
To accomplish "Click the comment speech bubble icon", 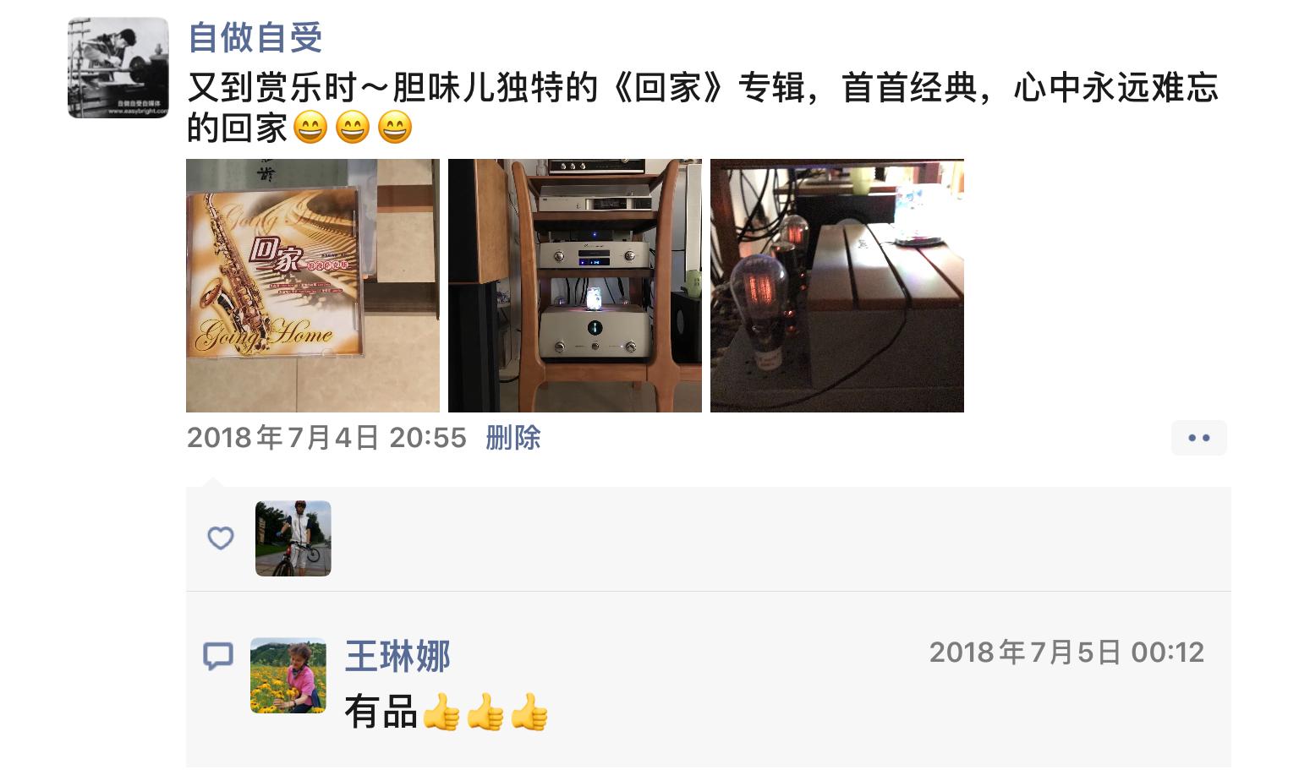I will coord(218,656).
